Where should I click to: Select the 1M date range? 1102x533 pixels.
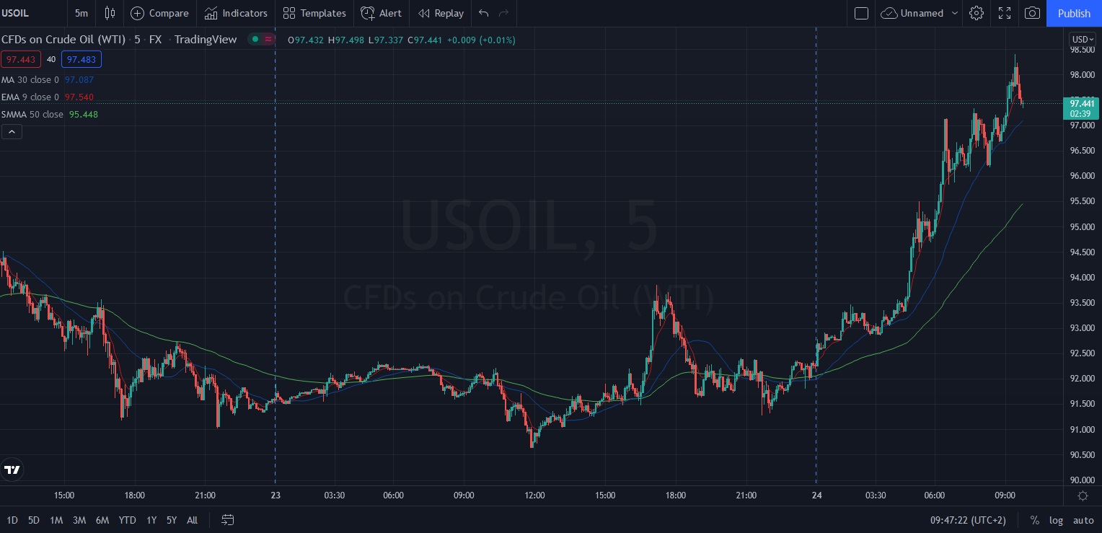point(56,520)
